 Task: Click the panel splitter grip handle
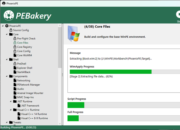62,75
